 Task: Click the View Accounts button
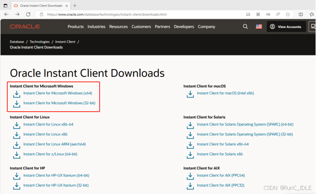[286, 27]
